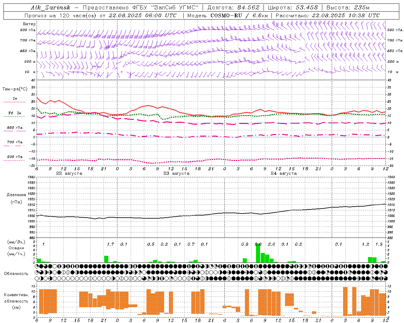Image resolution: width=404 pixels, height=323 pixels.
Task: Click the 'Ветер' wind panel label
Action: click(29, 24)
